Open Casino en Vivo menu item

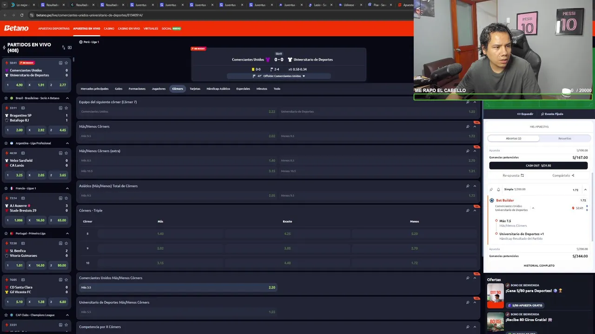coord(129,29)
